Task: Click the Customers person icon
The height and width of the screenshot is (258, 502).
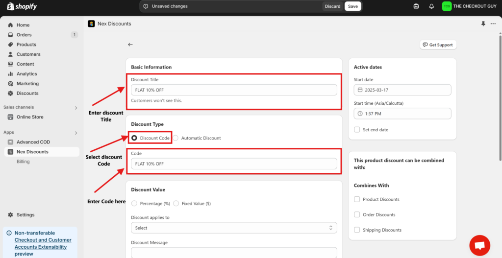Action: coord(11,54)
